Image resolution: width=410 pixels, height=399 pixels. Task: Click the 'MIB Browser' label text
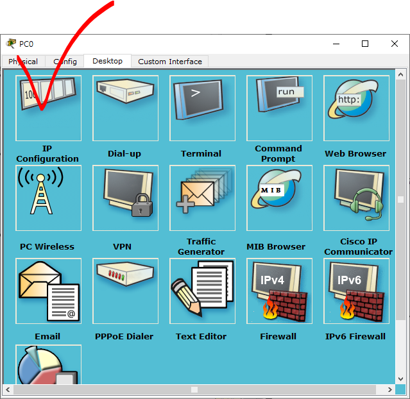(x=276, y=246)
